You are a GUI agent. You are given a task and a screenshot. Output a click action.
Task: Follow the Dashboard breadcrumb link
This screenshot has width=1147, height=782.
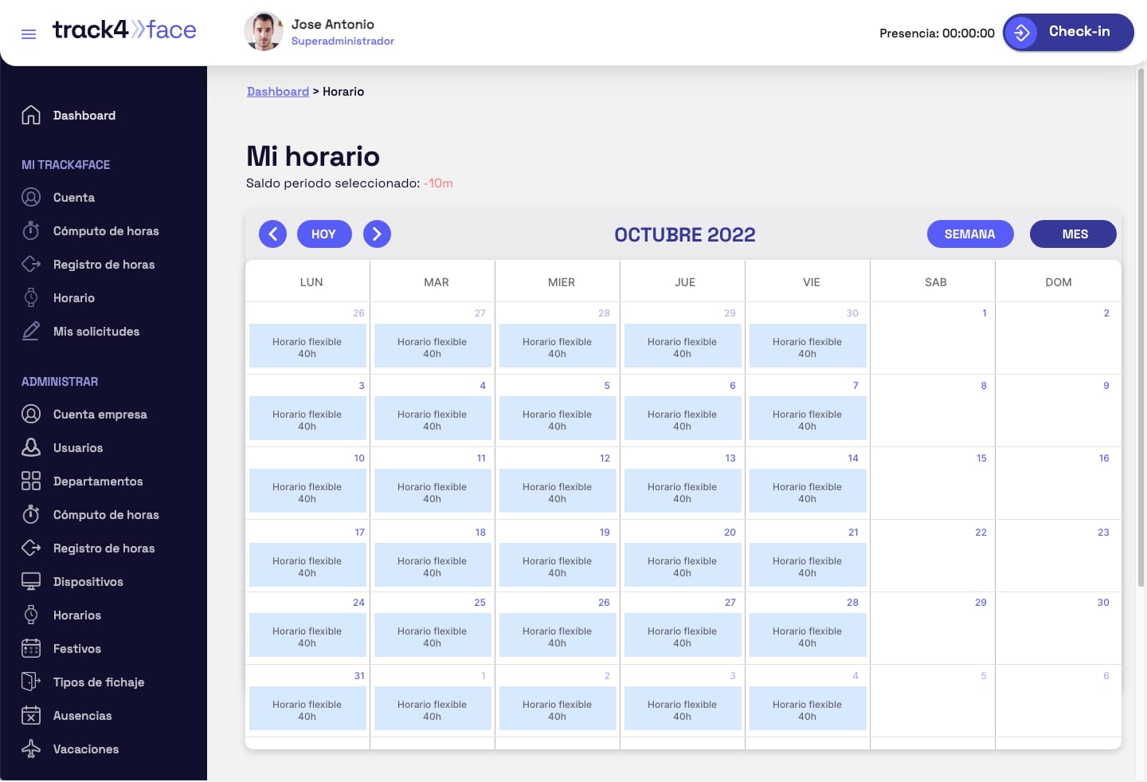pos(278,92)
